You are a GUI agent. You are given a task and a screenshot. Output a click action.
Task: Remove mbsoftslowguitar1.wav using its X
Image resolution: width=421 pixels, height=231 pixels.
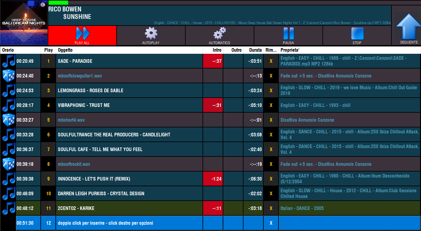pos(271,76)
